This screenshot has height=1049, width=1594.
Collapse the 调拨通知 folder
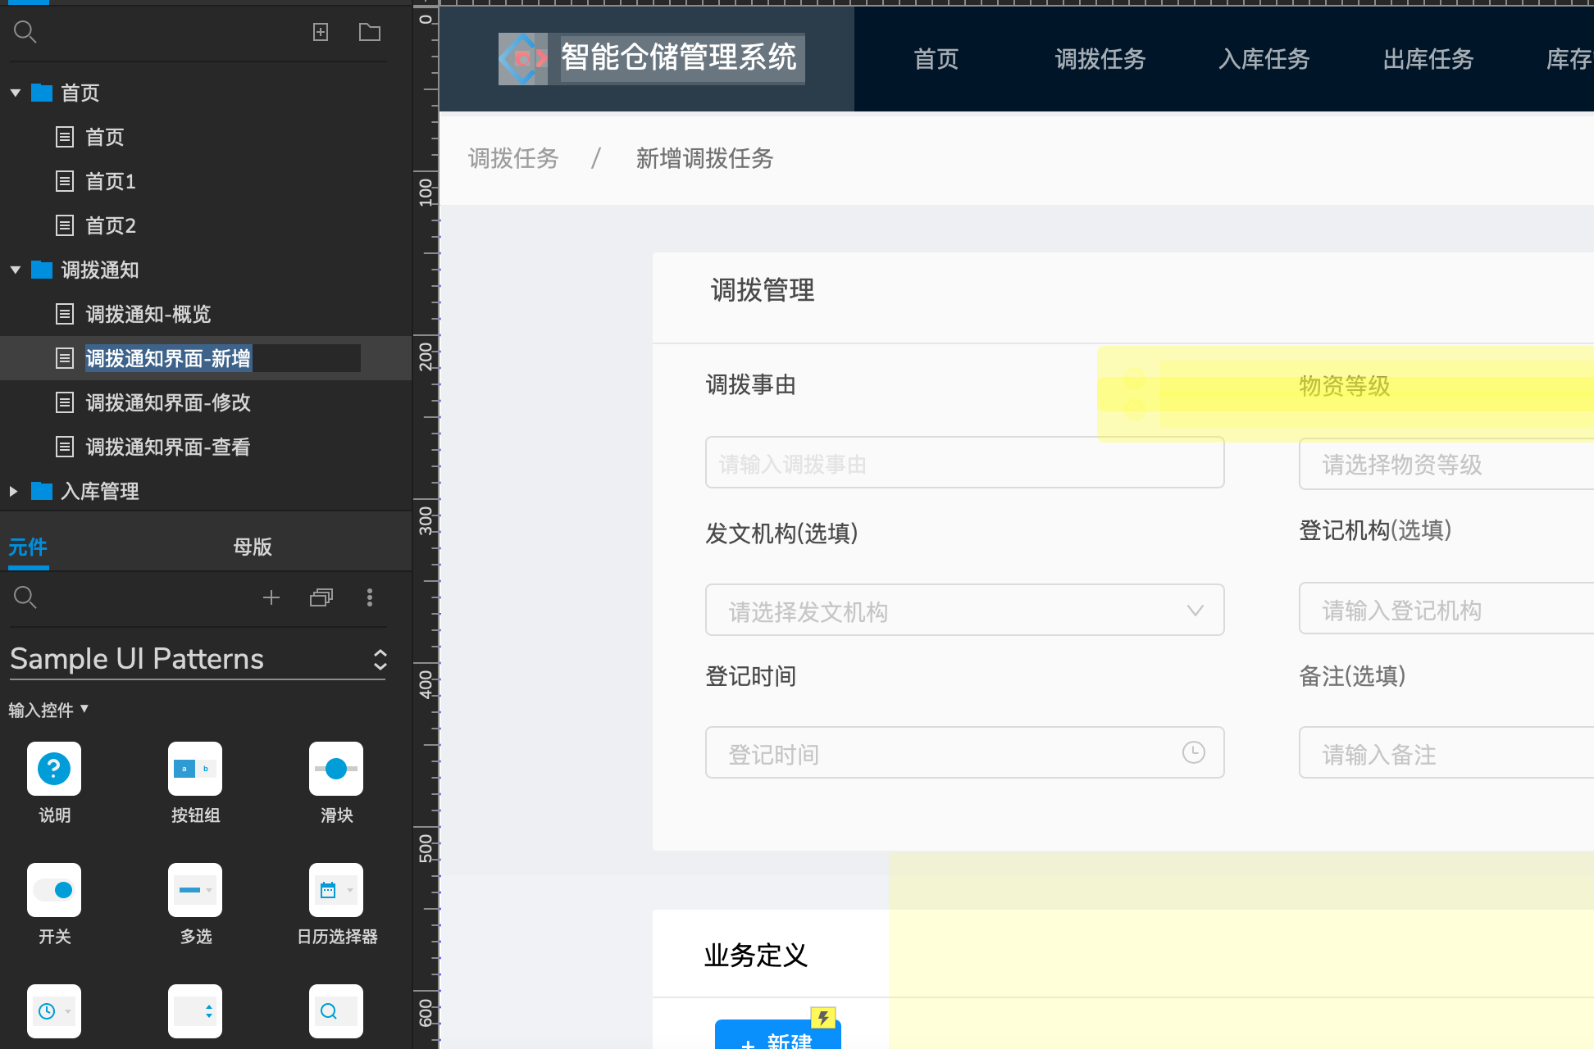tap(15, 270)
